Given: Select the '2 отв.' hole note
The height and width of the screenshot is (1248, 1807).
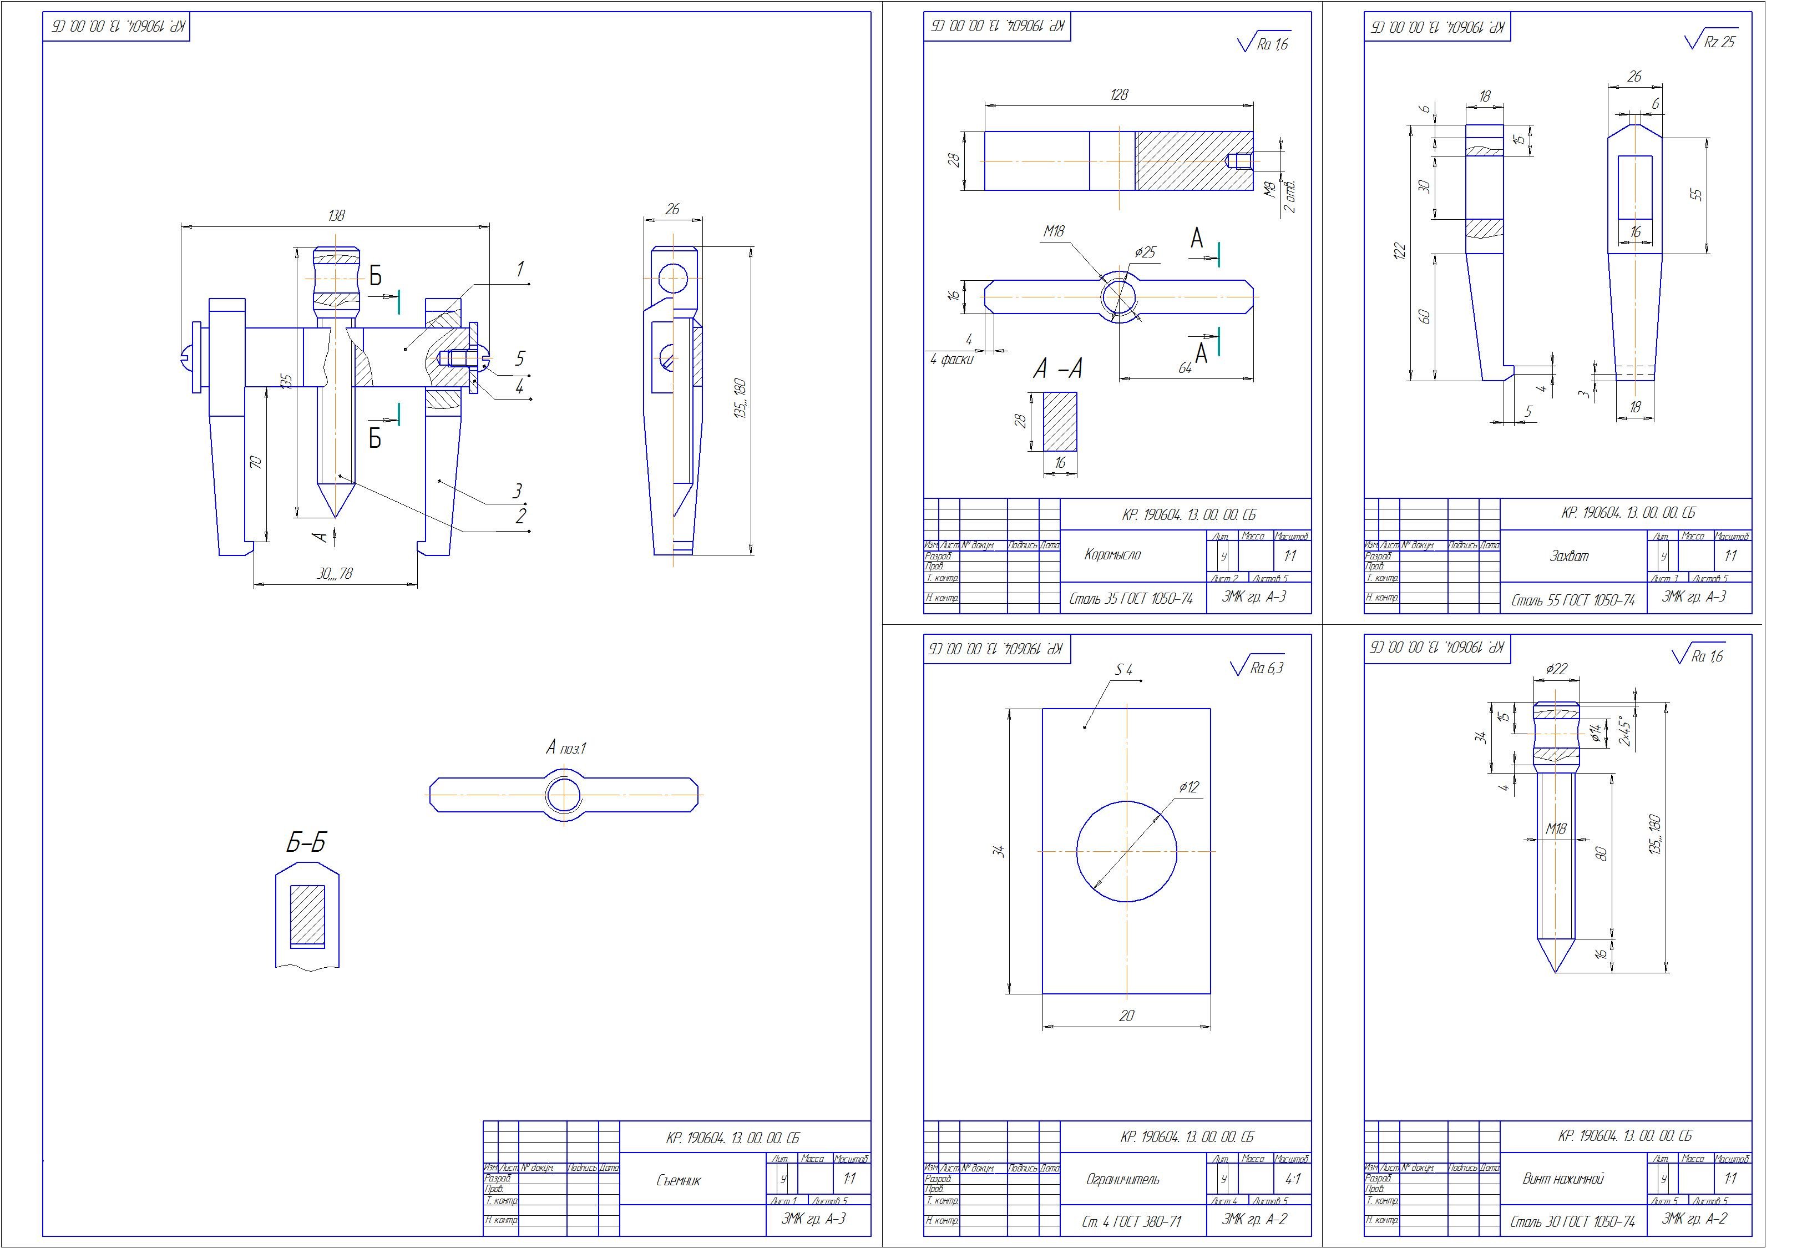Looking at the screenshot, I should pyautogui.click(x=1290, y=197).
